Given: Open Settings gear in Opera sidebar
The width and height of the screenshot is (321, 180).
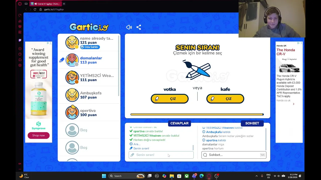Looking at the screenshot, I should [x=20, y=65].
